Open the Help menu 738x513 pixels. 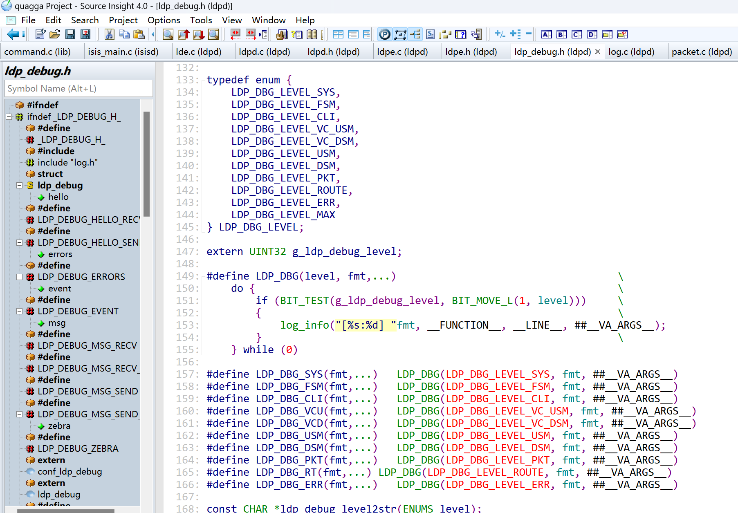click(x=305, y=20)
